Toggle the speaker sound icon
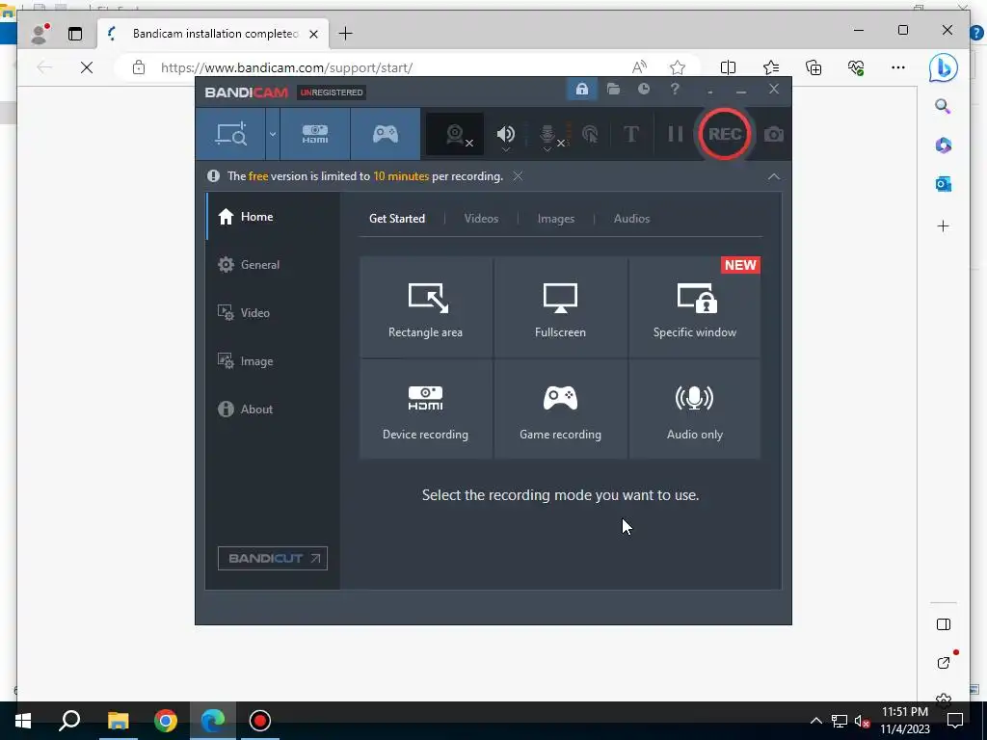The height and width of the screenshot is (740, 987). point(505,134)
